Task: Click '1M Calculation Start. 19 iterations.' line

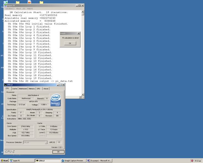Action: 39,12
